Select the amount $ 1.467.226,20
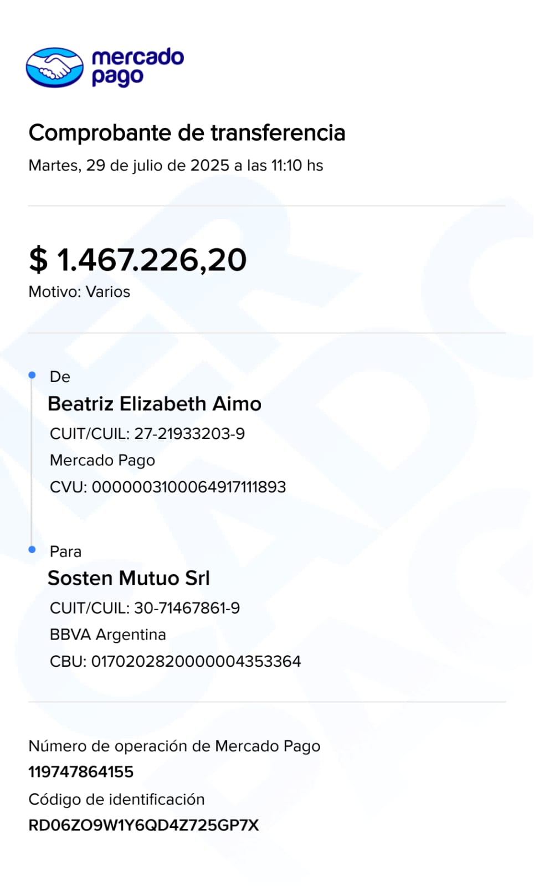This screenshot has width=534, height=886. click(138, 260)
